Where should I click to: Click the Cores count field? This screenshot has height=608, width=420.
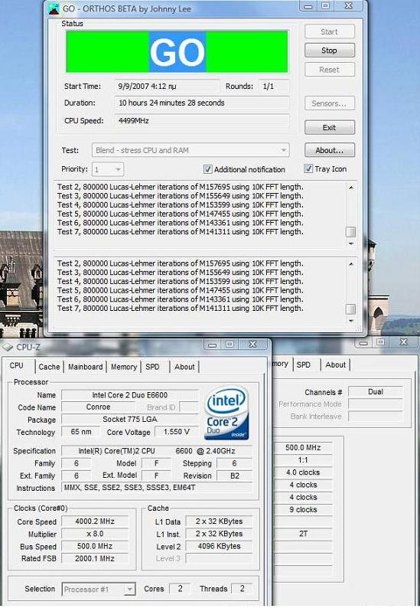180,589
